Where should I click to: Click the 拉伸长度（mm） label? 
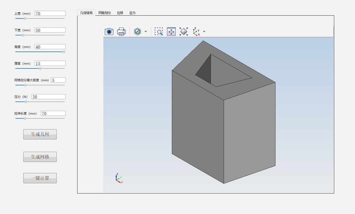pos(26,114)
